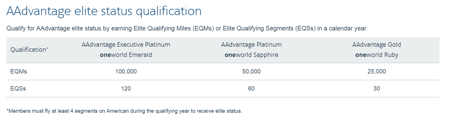Click the words 'calendar year' in the intro text

pyautogui.click(x=348, y=28)
